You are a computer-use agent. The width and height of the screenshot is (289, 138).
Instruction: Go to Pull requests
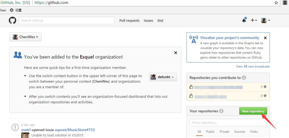[x=129, y=21]
